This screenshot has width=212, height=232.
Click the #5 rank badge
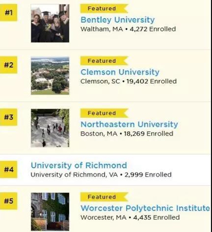[x=8, y=201]
